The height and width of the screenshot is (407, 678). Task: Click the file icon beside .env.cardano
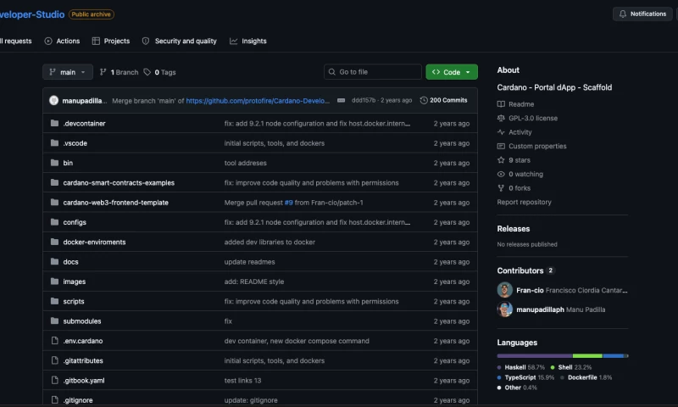(x=54, y=341)
